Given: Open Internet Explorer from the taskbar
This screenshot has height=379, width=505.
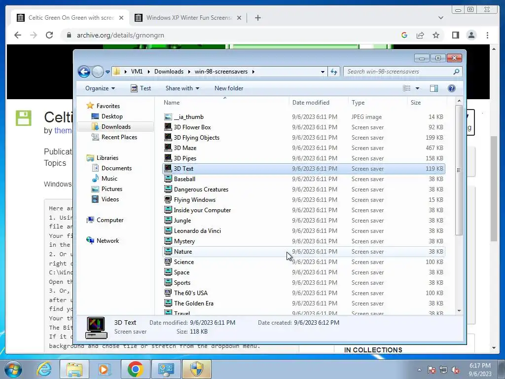Looking at the screenshot, I should coord(44,369).
